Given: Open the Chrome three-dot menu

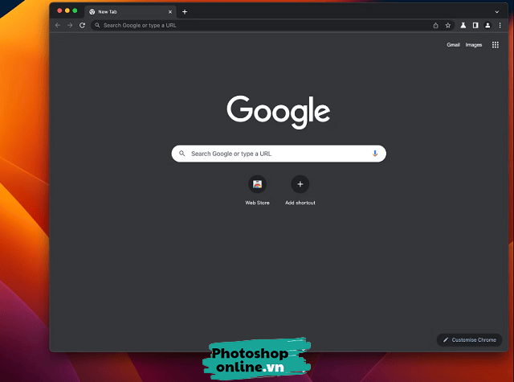Looking at the screenshot, I should click(500, 25).
